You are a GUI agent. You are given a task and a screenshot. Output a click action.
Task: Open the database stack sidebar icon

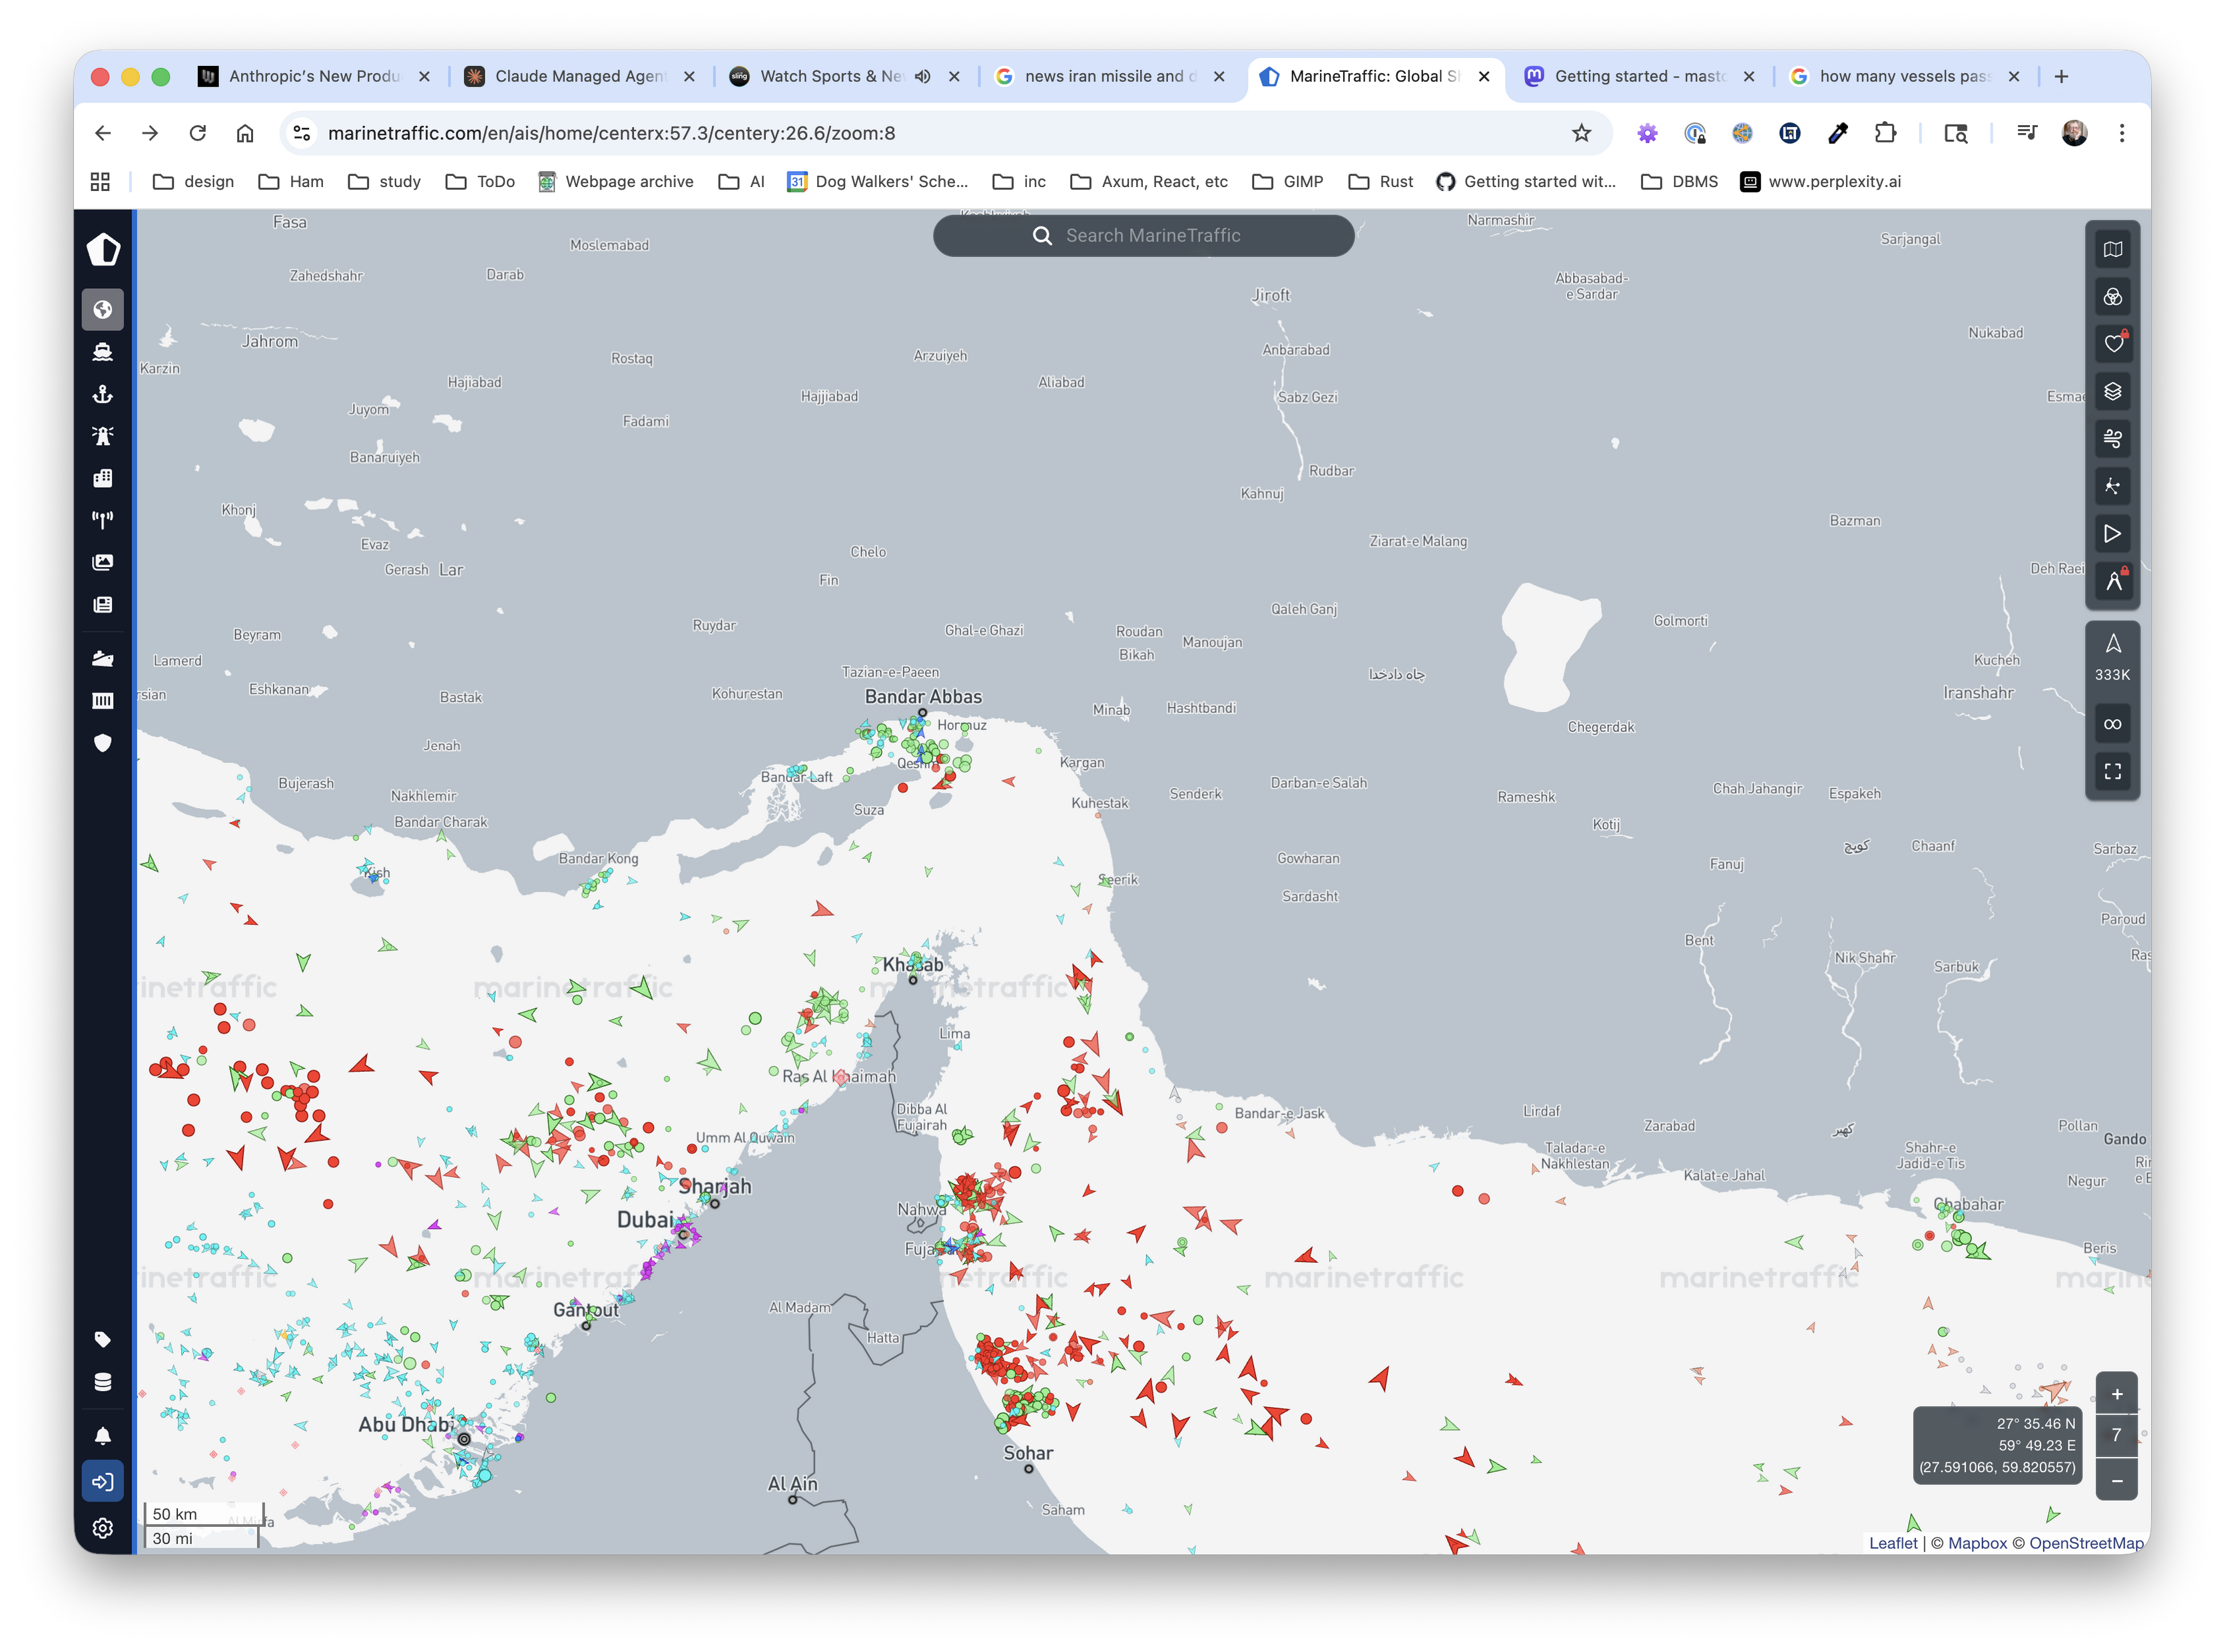[x=103, y=1382]
